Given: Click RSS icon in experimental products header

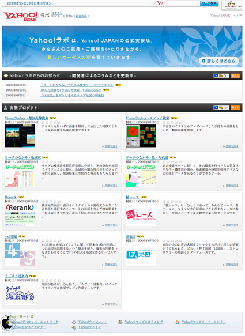Looking at the screenshot, I should point(235,108).
